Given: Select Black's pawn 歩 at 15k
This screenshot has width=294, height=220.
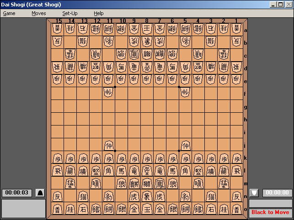Looking at the screenshot, I should 57,158.
